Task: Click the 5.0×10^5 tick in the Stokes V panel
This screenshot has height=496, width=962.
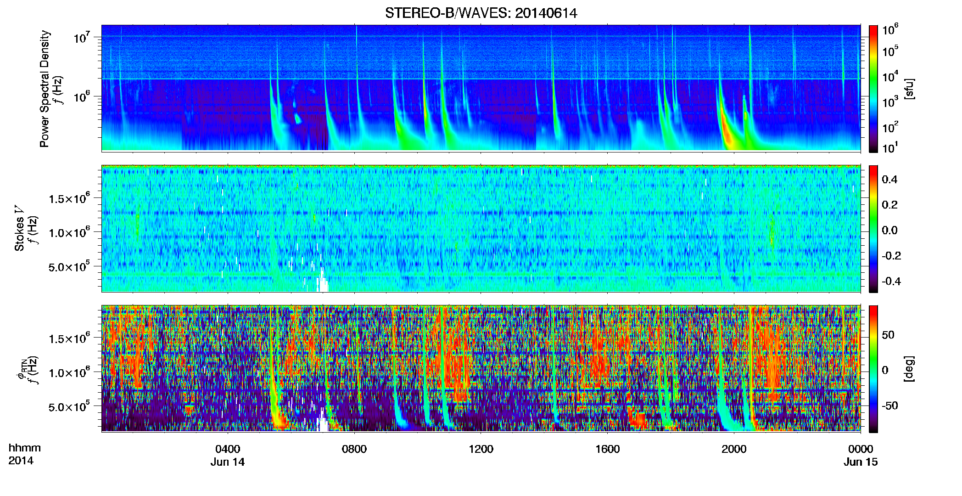Action: (69, 266)
